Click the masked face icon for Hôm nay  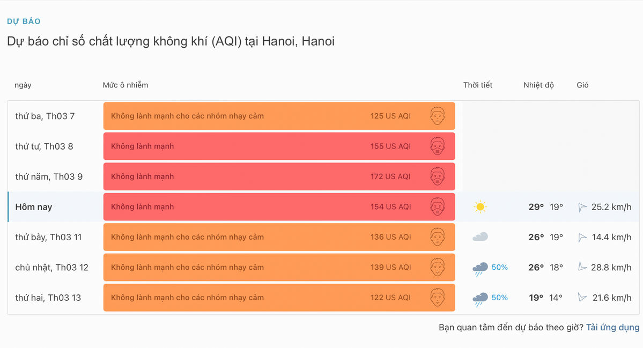[438, 207]
